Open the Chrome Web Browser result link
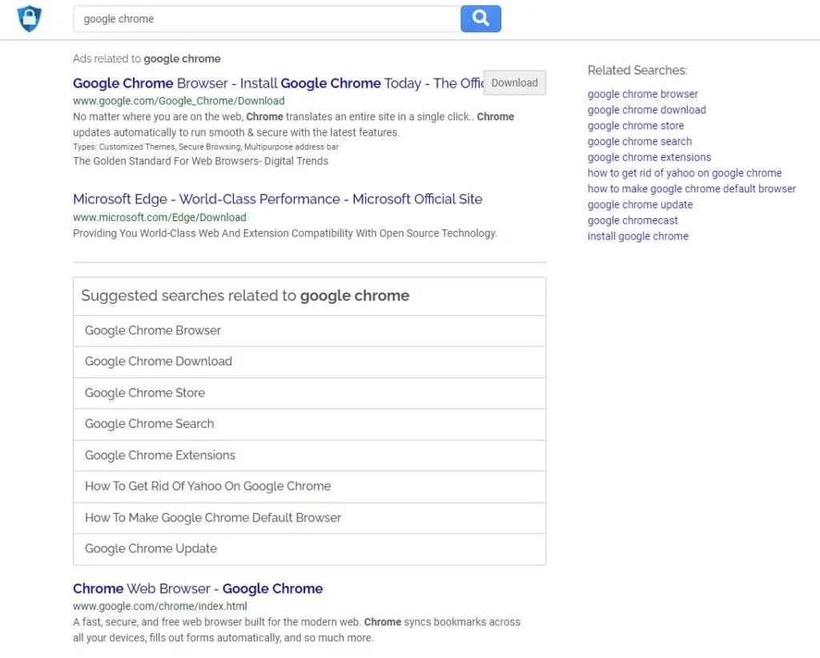 [x=197, y=588]
